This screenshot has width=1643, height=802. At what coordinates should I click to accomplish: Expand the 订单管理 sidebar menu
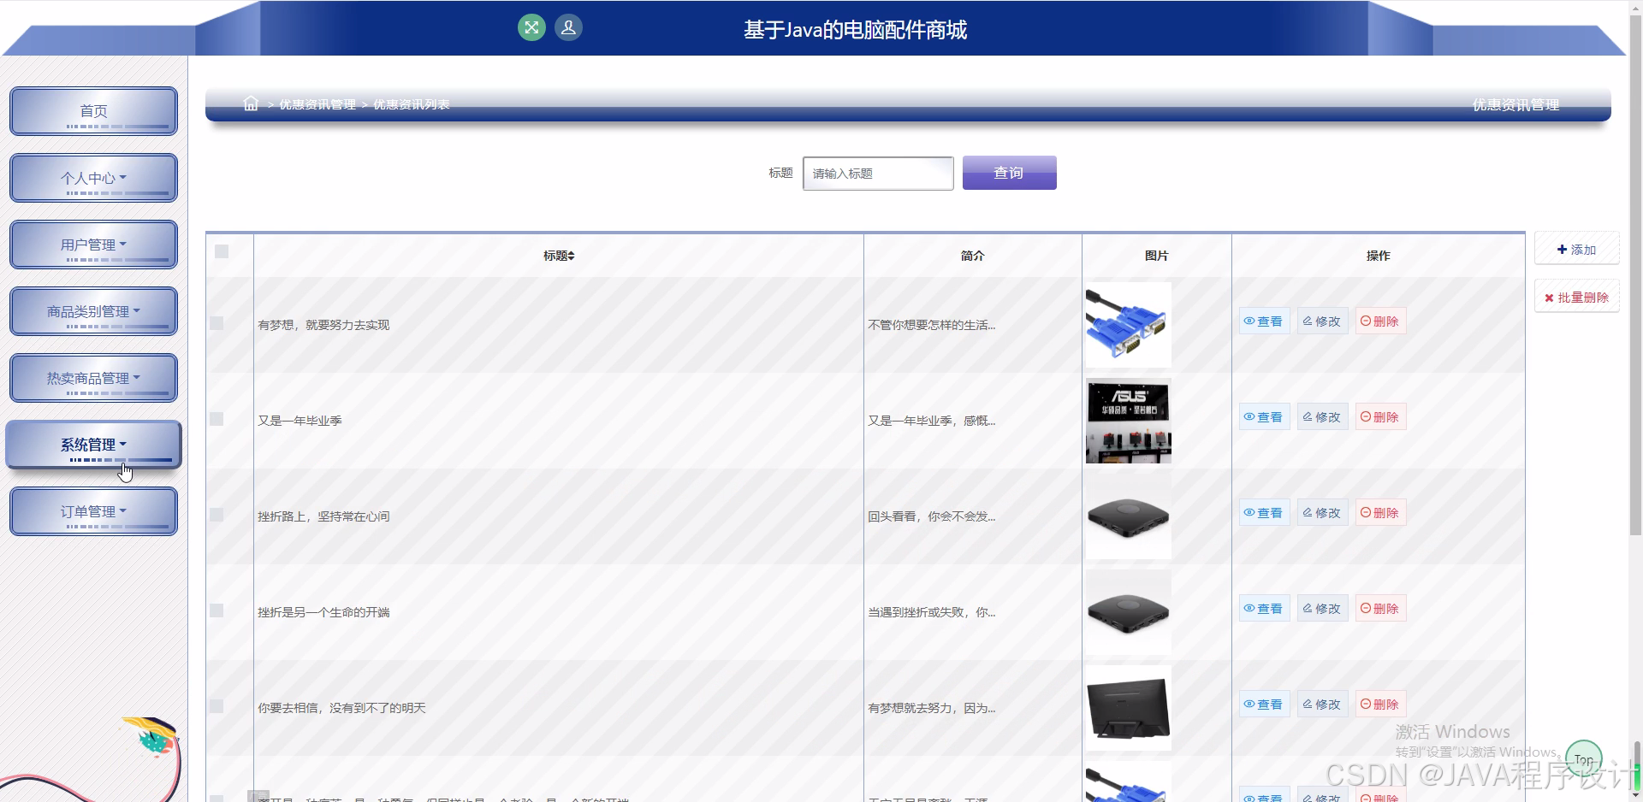click(93, 511)
